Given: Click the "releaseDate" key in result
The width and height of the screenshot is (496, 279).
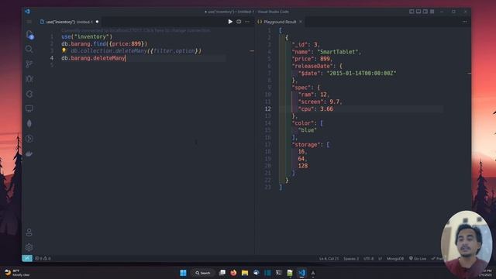Looking at the screenshot, I should (x=312, y=66).
